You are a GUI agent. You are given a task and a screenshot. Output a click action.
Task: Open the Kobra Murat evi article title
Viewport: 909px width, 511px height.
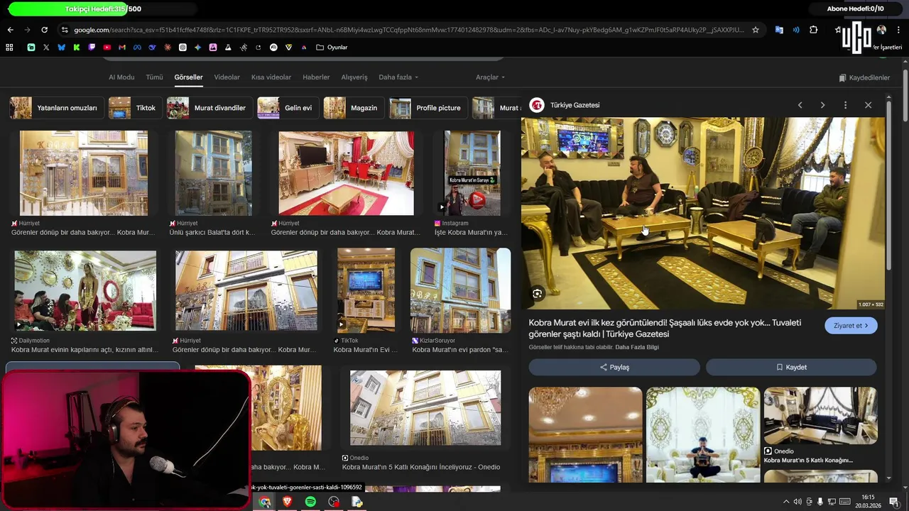point(665,328)
